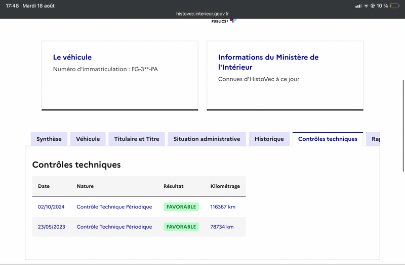Click the Nature column header
This screenshot has height=265, width=405.
85,186
